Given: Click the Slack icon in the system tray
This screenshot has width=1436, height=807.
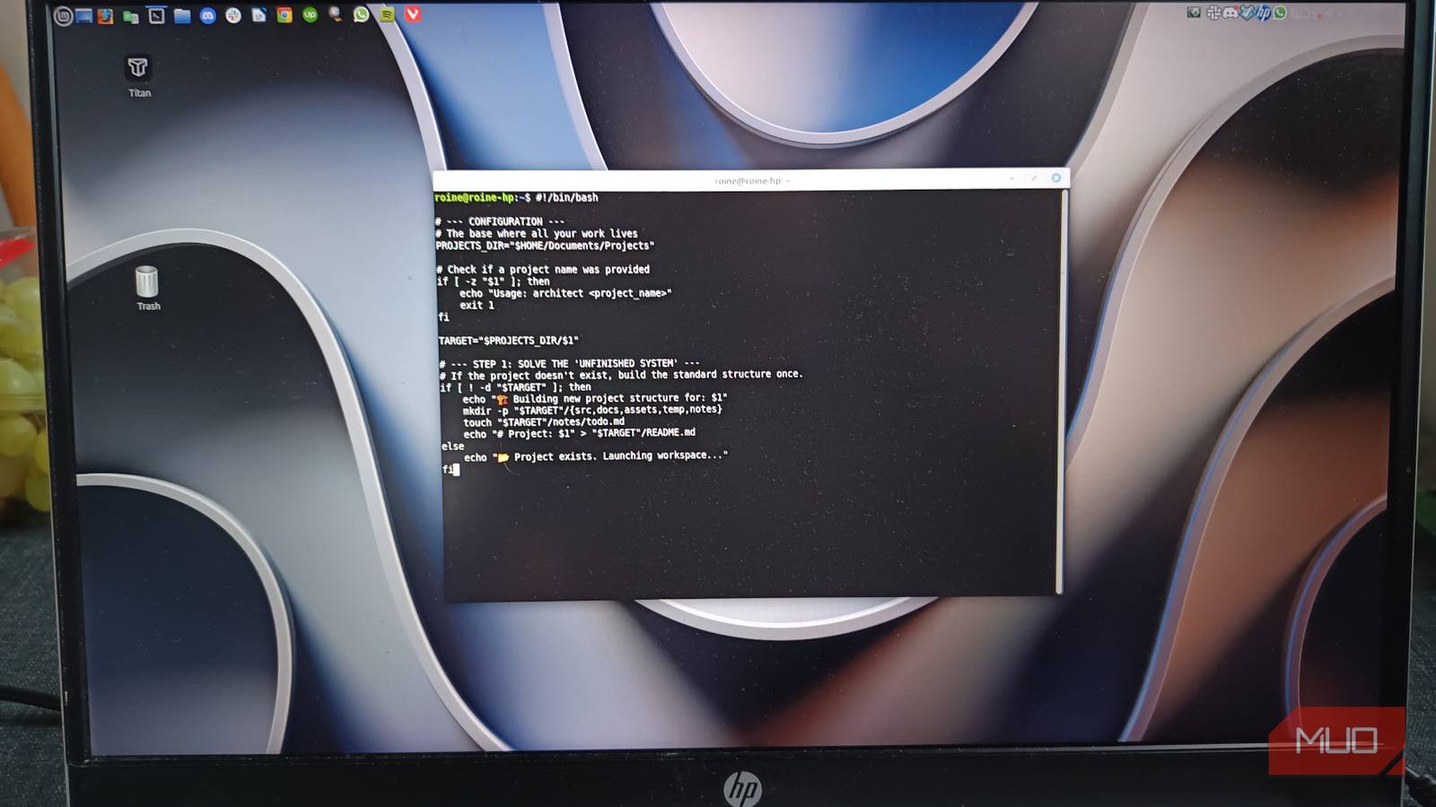Looking at the screenshot, I should 1213,13.
